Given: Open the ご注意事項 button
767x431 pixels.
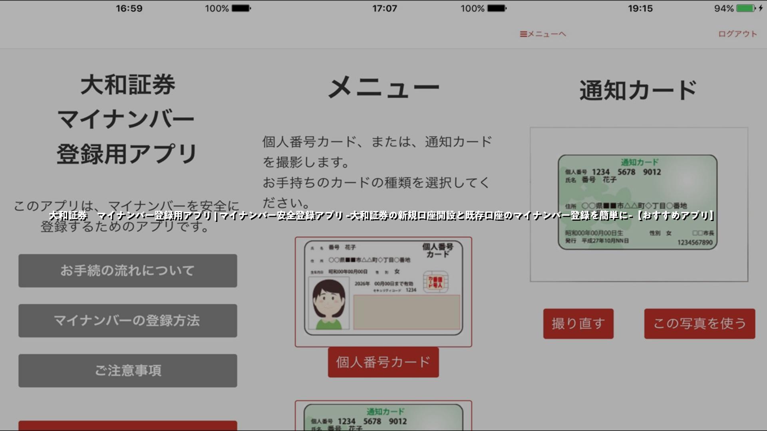Looking at the screenshot, I should [128, 370].
